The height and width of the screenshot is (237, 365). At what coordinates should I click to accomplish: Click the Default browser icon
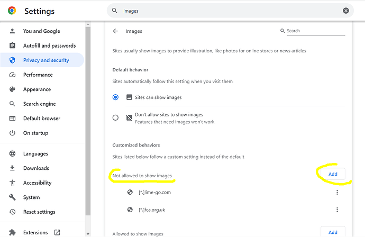click(12, 118)
